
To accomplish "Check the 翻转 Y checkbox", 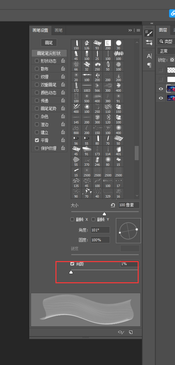I will coord(93,219).
